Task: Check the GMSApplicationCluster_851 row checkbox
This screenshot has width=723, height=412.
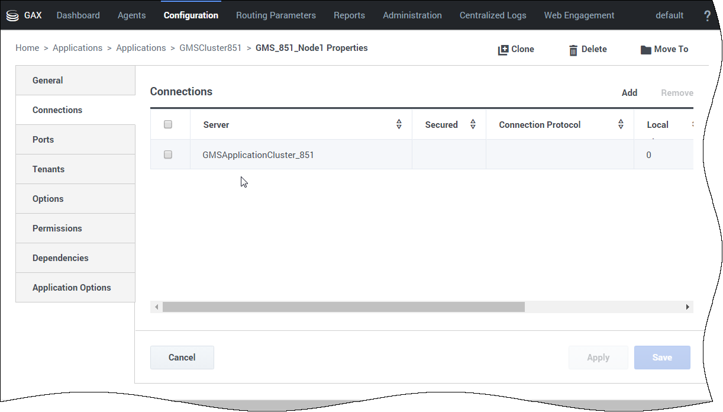Action: pyautogui.click(x=167, y=154)
